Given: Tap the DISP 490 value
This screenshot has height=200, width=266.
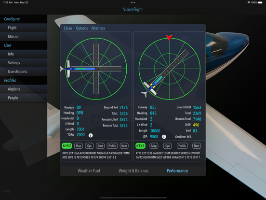Looking at the screenshot, I should [x=196, y=125].
